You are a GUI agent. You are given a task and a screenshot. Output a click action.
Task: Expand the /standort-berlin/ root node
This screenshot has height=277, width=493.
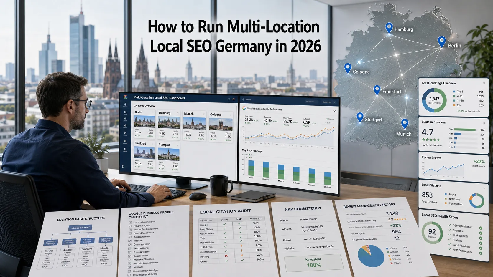click(x=81, y=228)
